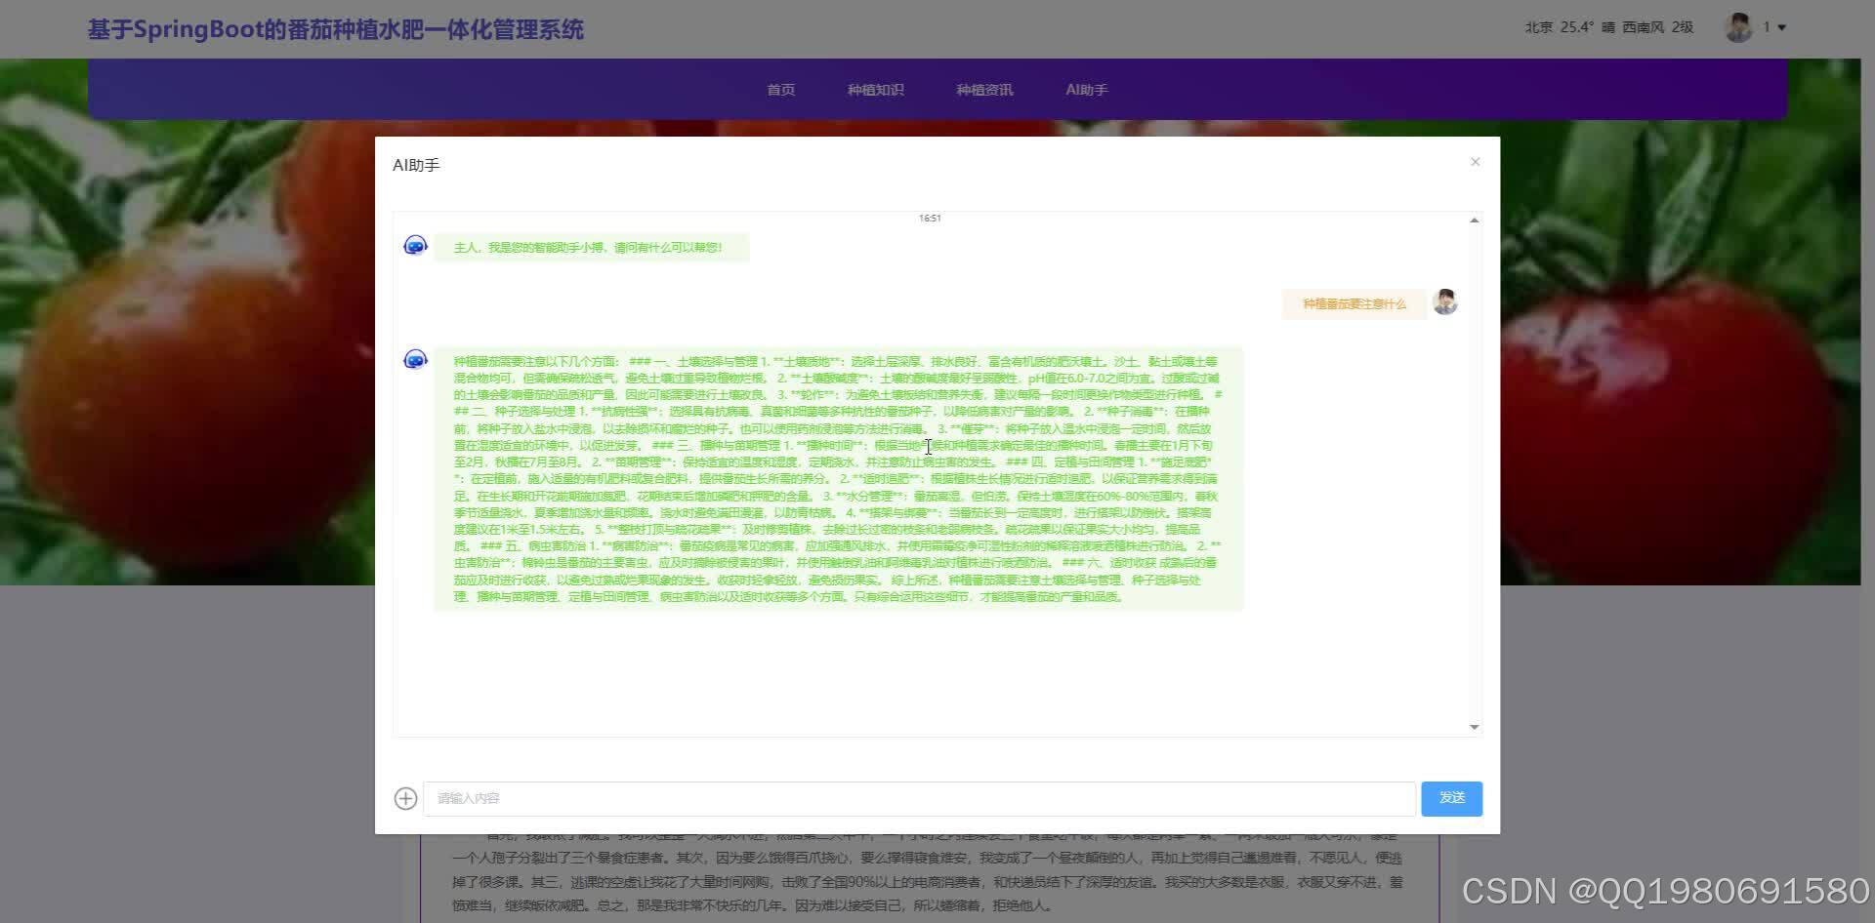Click the chat scrollbar down arrow
Image resolution: width=1875 pixels, height=923 pixels.
[x=1474, y=726]
